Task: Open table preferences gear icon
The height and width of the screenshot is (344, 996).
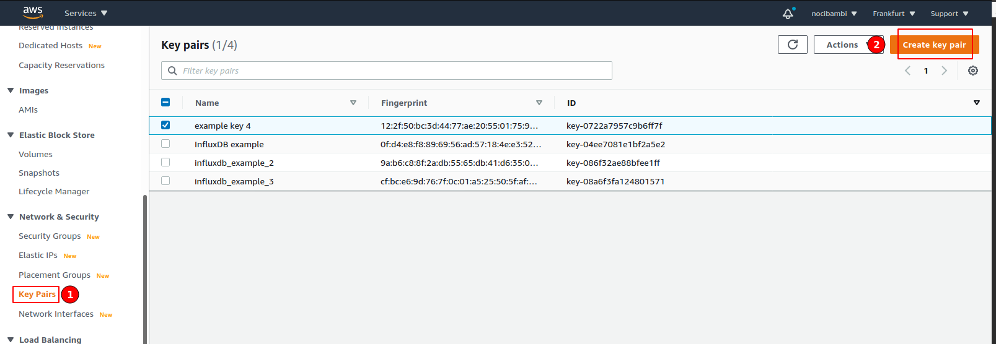Action: pos(972,71)
